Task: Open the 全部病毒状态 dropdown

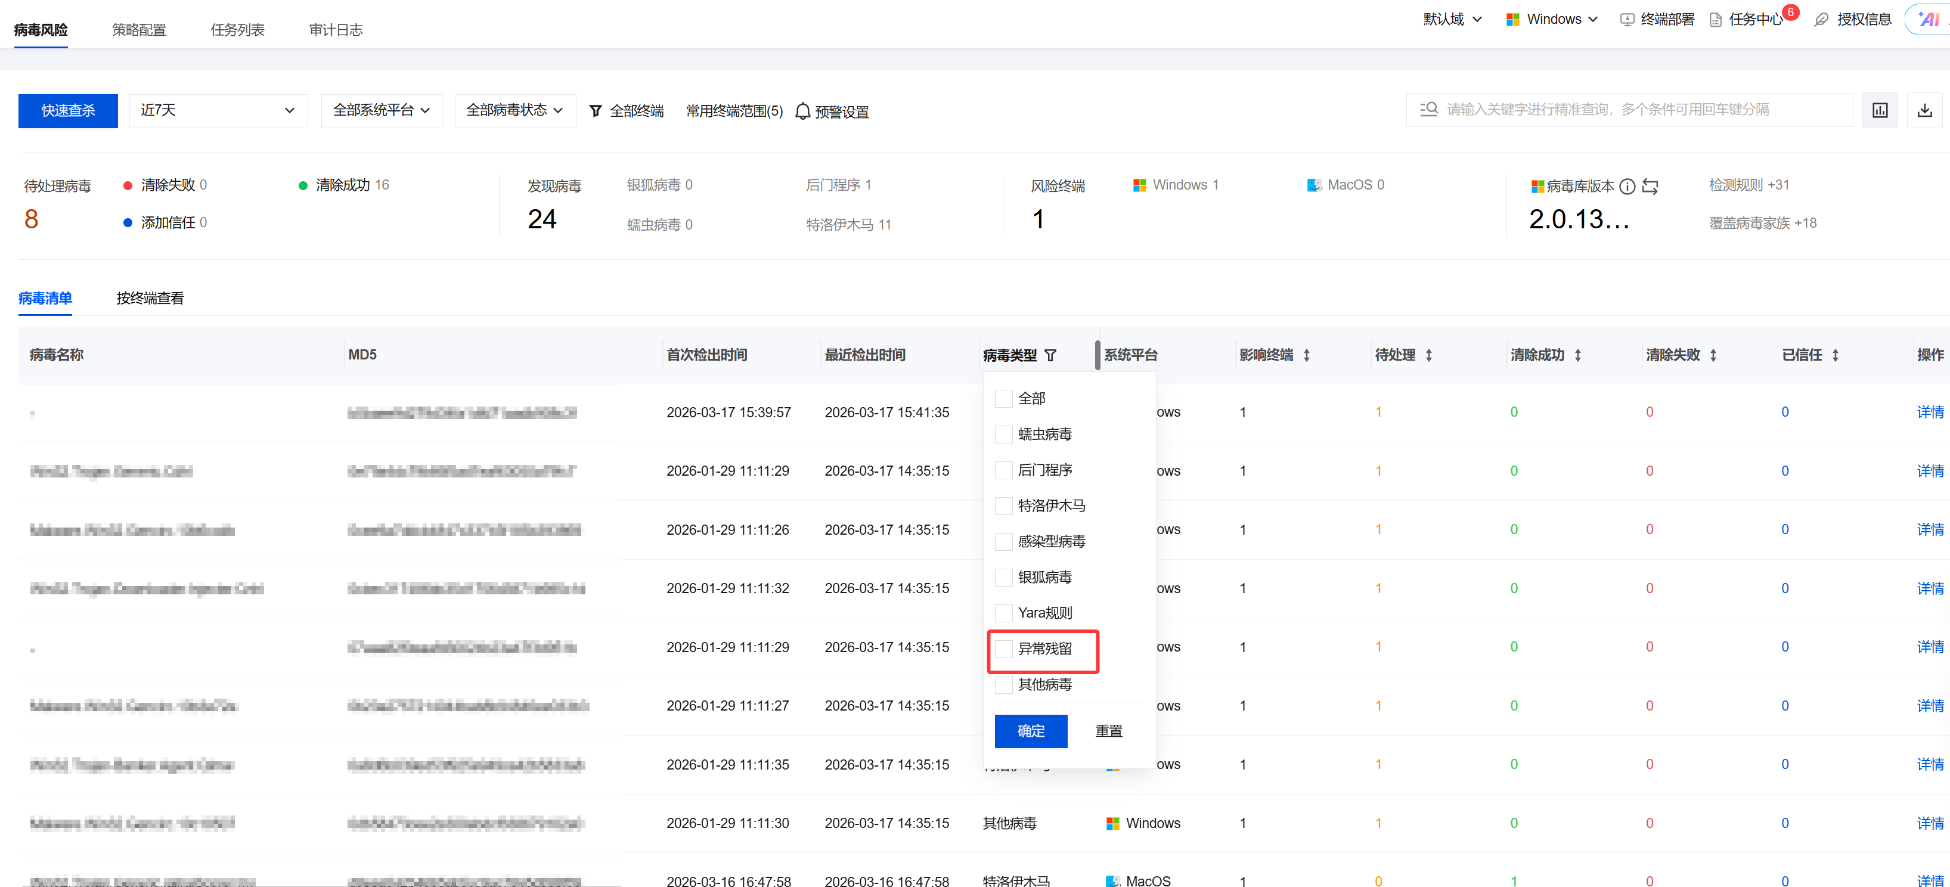Action: pos(514,110)
